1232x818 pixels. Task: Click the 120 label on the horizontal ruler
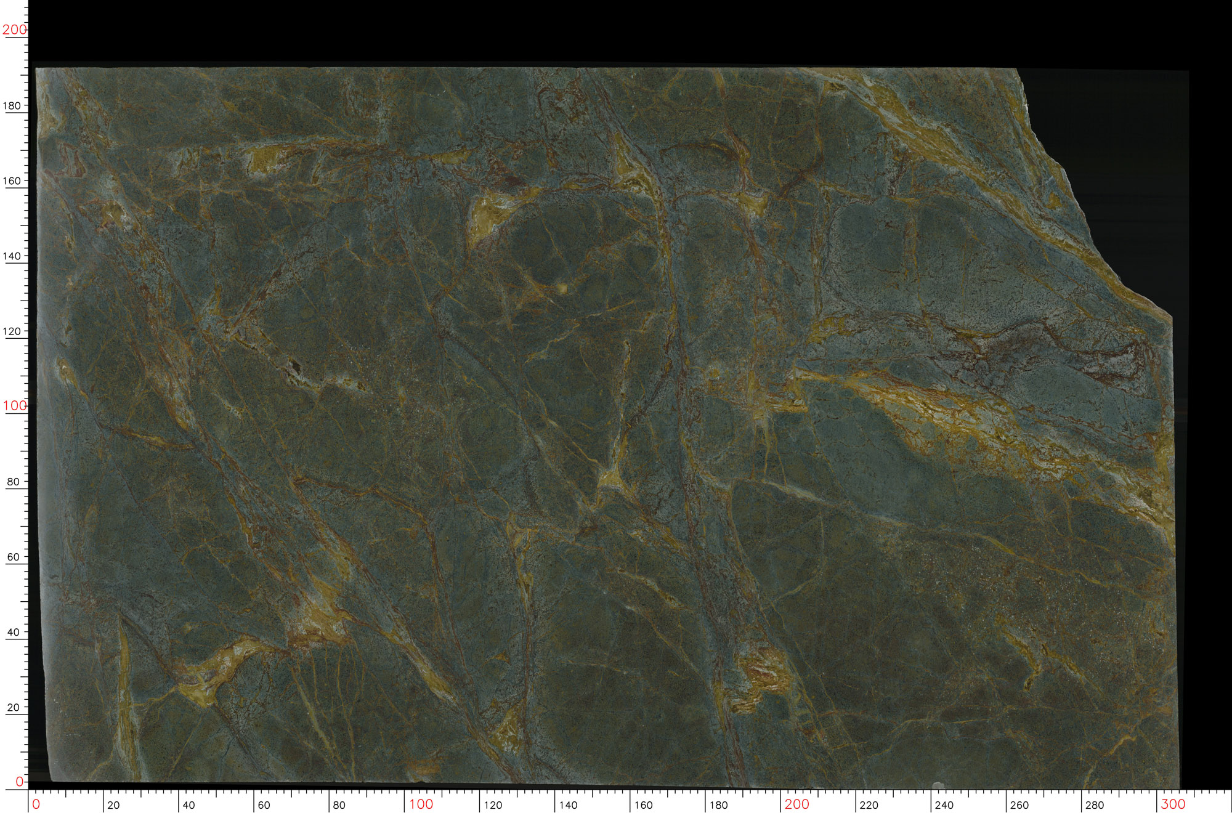point(493,804)
